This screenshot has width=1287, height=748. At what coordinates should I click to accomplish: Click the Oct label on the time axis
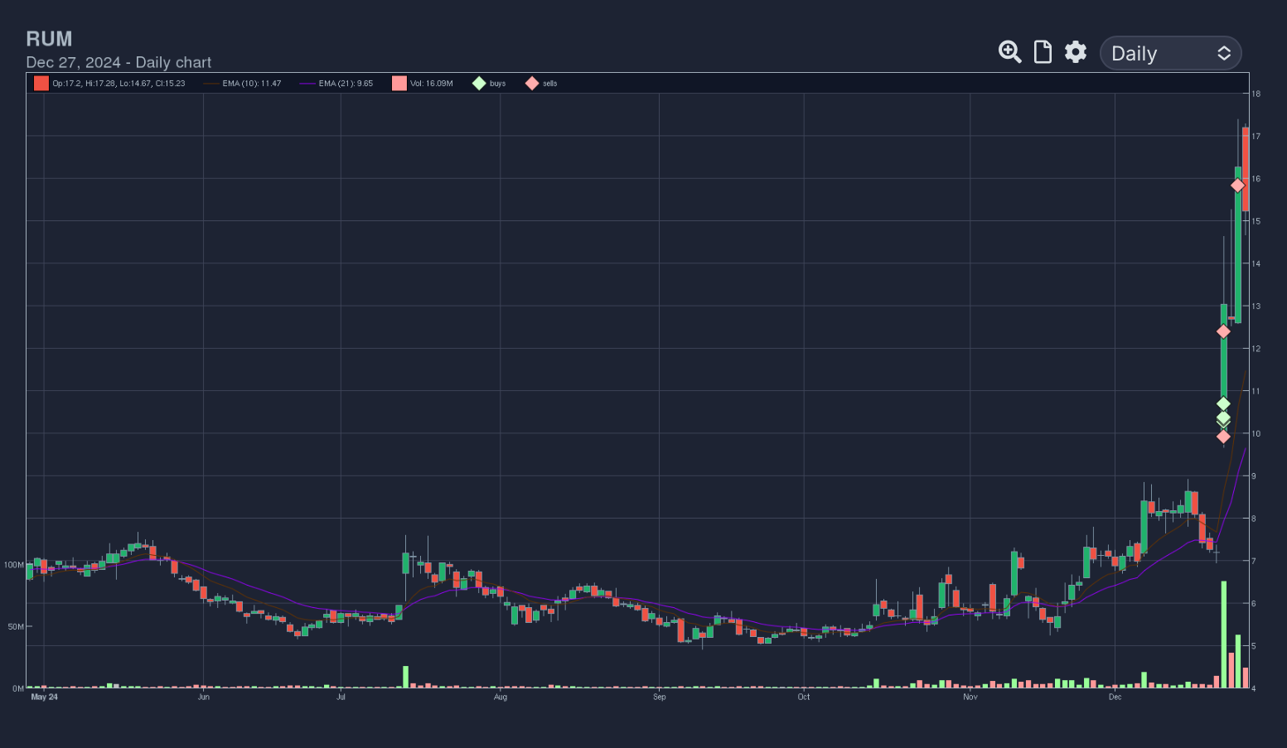(x=804, y=697)
